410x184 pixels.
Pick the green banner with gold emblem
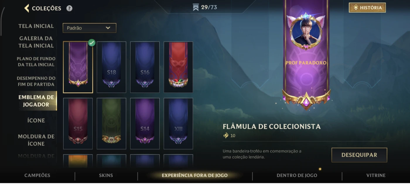tap(112, 124)
